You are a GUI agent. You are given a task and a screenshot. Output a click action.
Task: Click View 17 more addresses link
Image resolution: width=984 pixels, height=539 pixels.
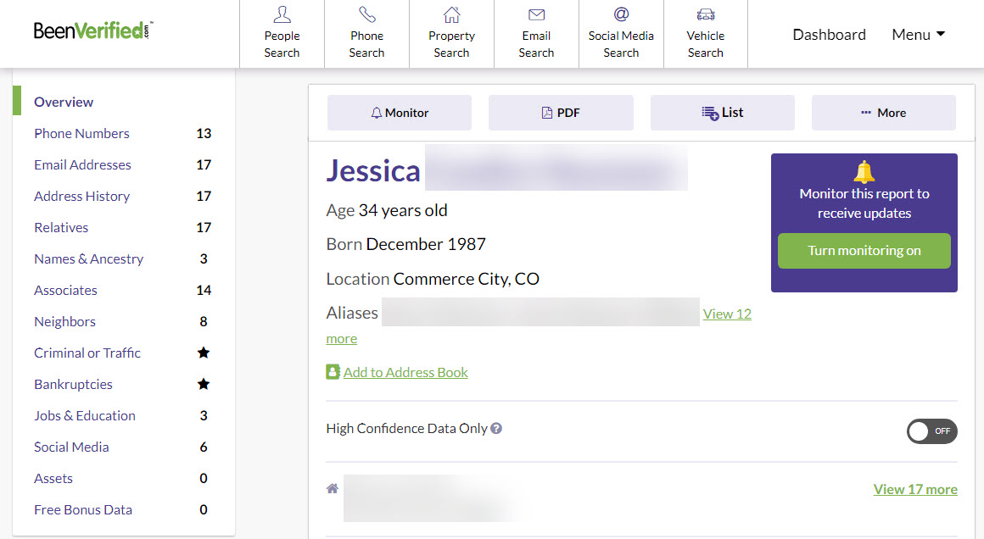pyautogui.click(x=915, y=489)
